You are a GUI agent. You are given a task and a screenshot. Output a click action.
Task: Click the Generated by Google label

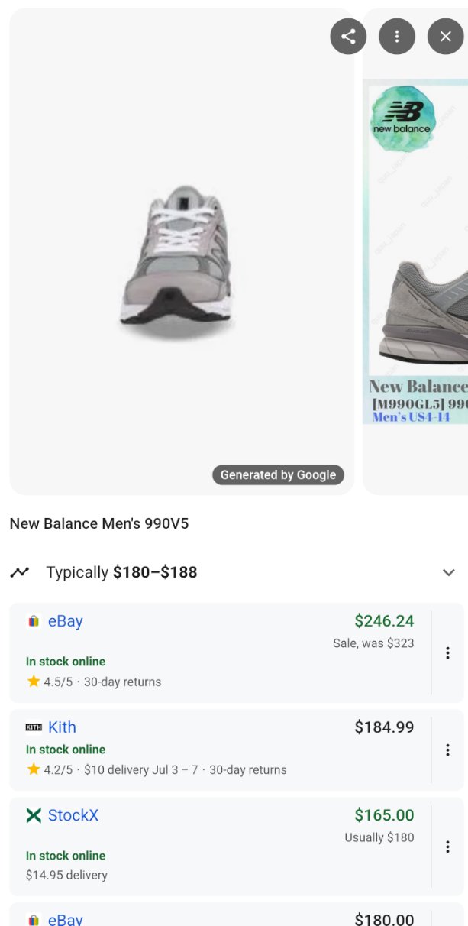coord(278,474)
